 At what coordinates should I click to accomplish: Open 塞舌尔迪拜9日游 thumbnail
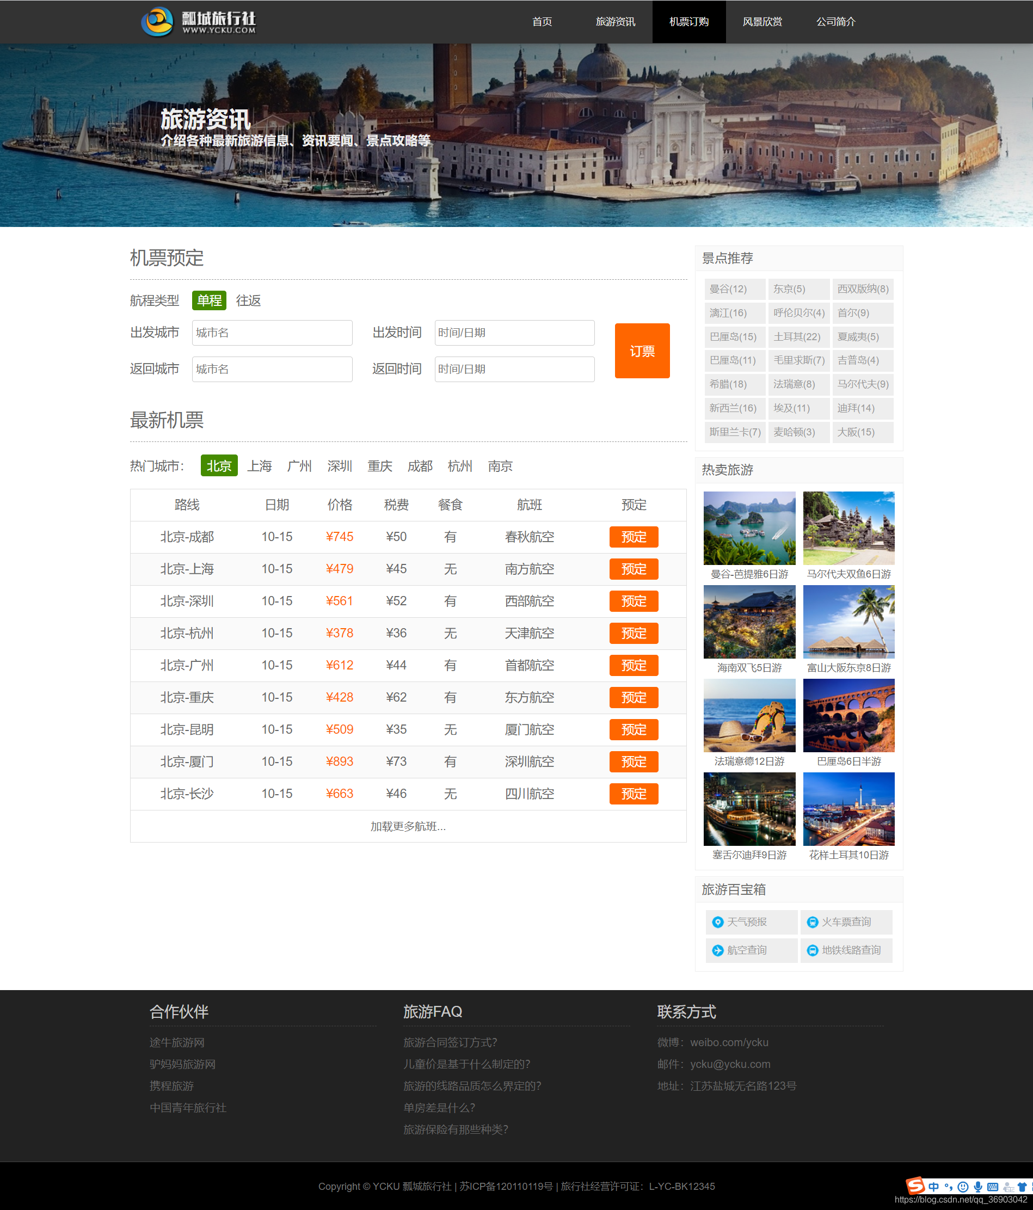click(749, 809)
